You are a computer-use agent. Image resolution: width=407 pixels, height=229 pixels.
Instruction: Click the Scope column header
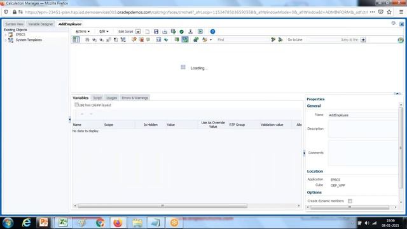(x=109, y=125)
